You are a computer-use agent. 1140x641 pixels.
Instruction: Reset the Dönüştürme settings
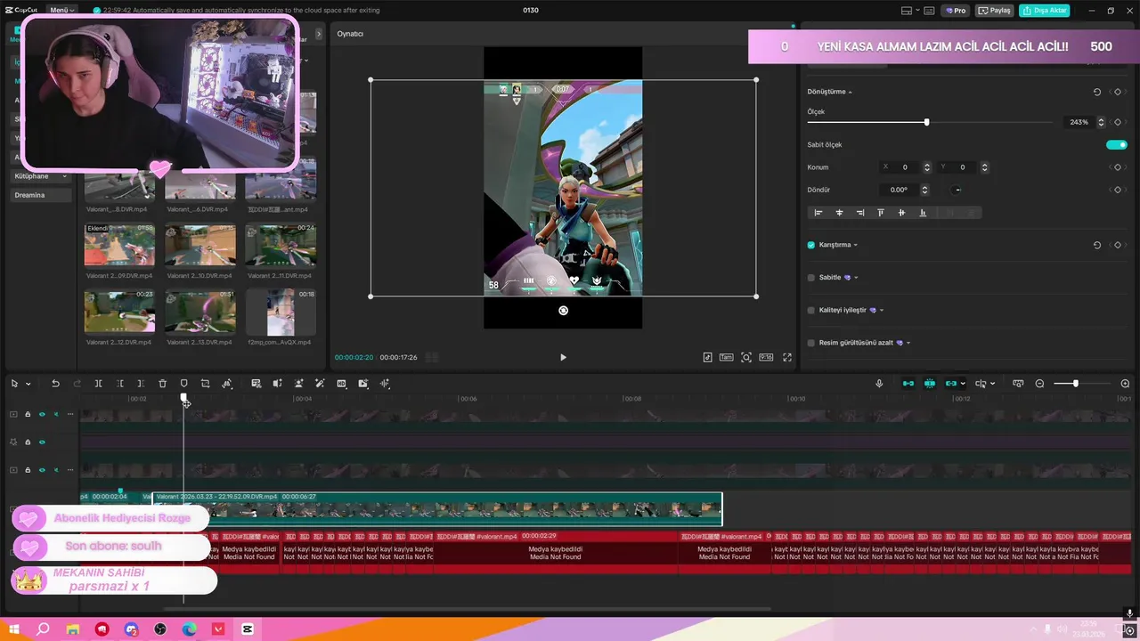pos(1097,92)
